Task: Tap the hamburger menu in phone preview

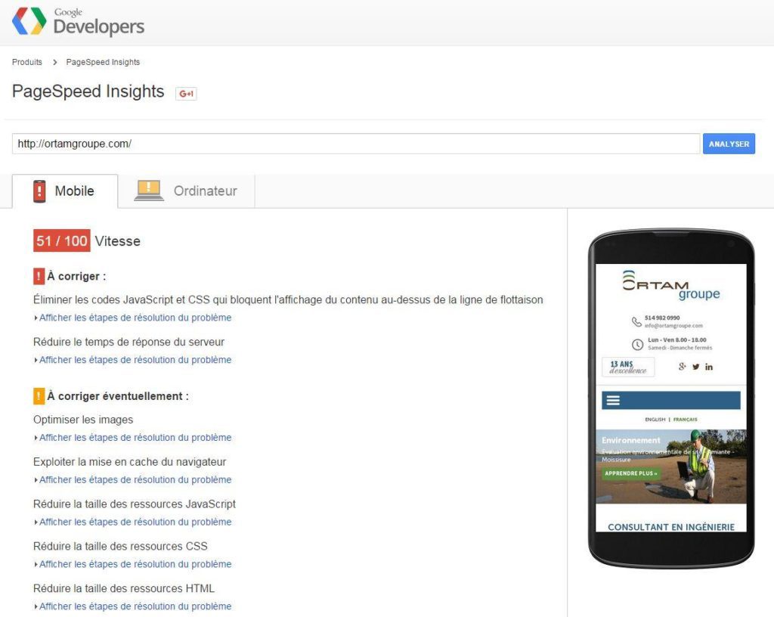Action: pyautogui.click(x=613, y=400)
